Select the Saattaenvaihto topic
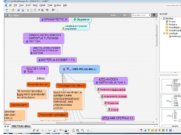 (x=19, y=105)
